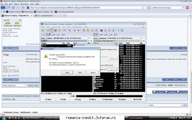This screenshot has height=120, width=192.
Task: Click the F3 View button
Action: click(48, 99)
